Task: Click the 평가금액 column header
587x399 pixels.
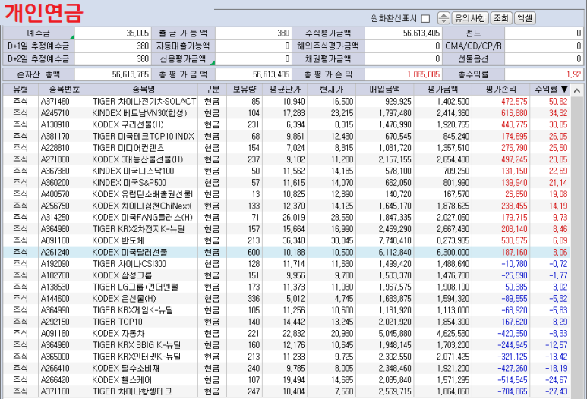Action: coord(443,90)
